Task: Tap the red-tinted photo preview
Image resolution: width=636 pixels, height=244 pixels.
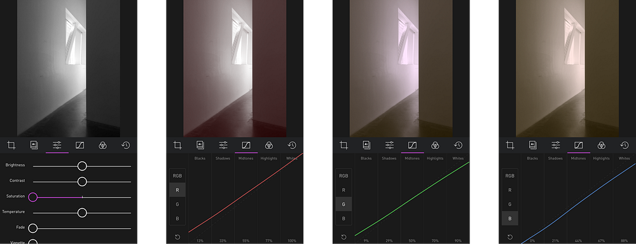Action: tap(235, 69)
